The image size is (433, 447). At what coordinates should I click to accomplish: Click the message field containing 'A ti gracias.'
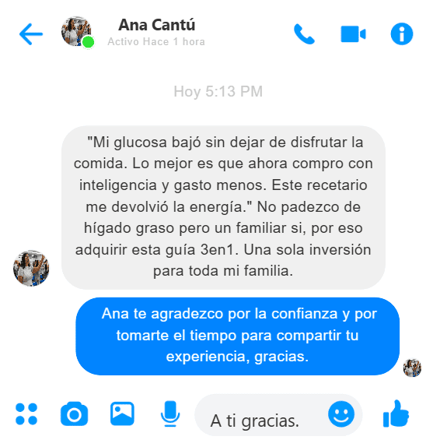pyautogui.click(x=278, y=415)
